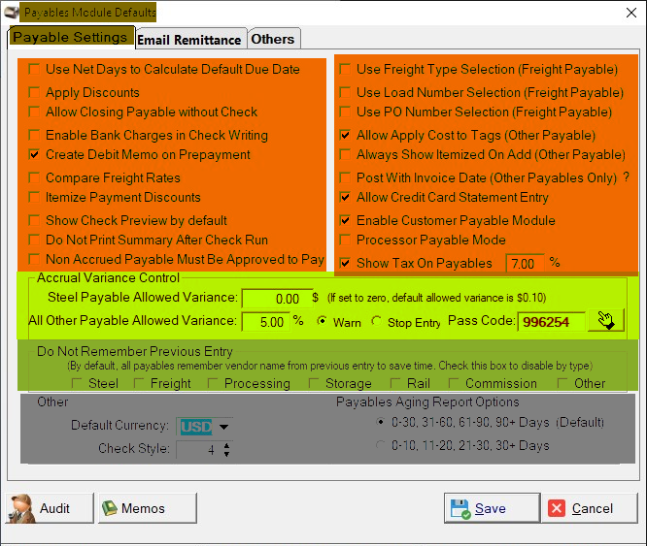Click the Payables Module Defaults title bar icon
Screen dimensions: 647x546
click(x=12, y=13)
